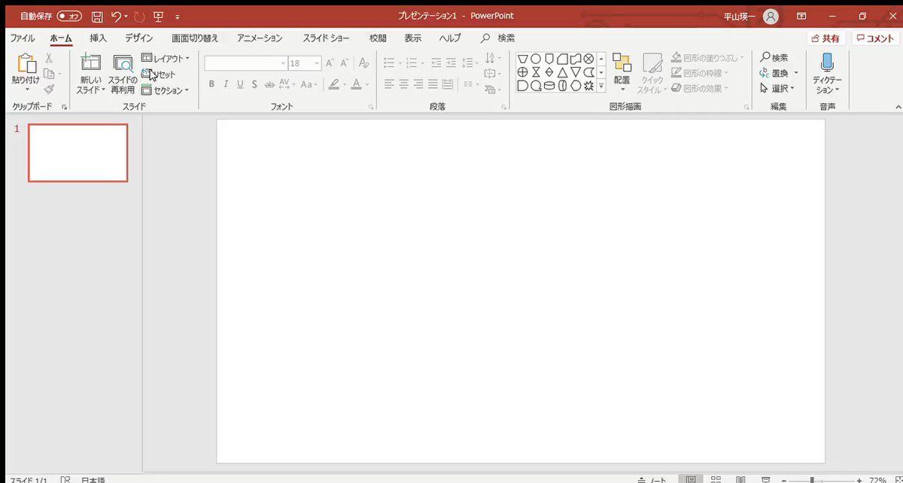Viewport: 903px width, 483px height.
Task: Open the 選択 select dropdown
Action: pyautogui.click(x=778, y=88)
